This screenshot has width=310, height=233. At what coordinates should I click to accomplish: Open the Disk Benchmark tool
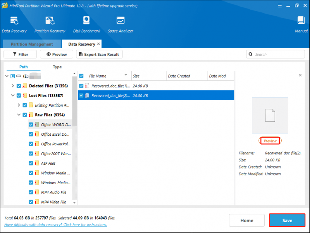click(86, 21)
